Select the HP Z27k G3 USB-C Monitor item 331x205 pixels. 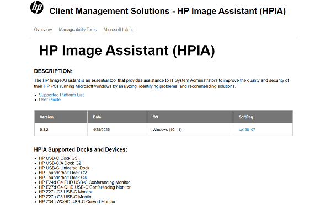(x=66, y=192)
